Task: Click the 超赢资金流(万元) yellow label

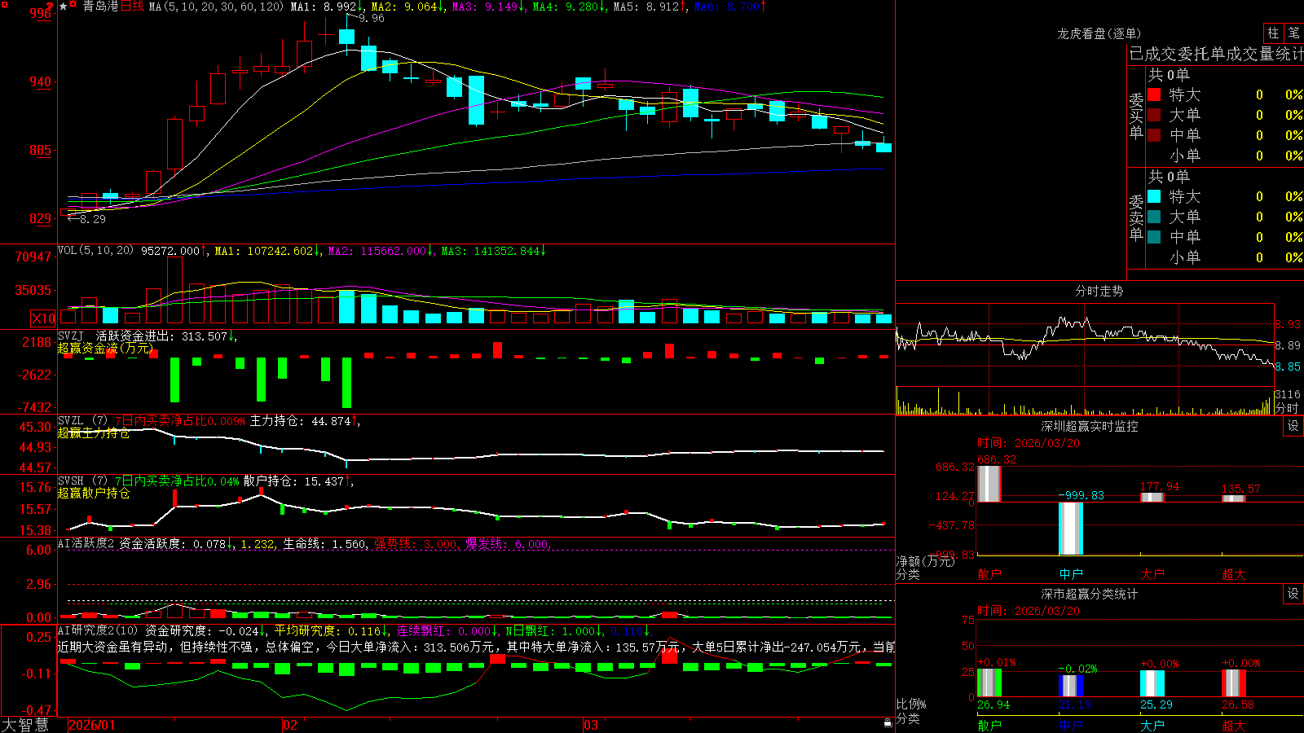Action: tap(106, 348)
